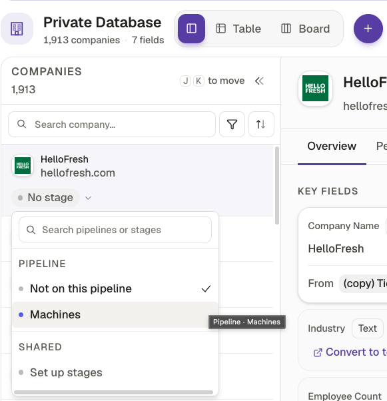Click the Private Database building icon
The width and height of the screenshot is (387, 401).
17,29
